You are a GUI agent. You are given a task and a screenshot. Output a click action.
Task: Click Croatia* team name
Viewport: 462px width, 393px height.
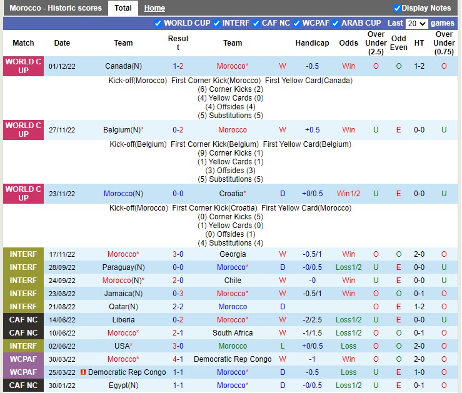tap(233, 194)
